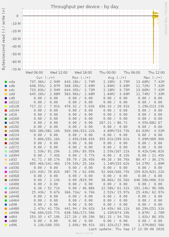Click the zd320 max value '14.27M/ 1.89M'
This screenshot has height=237, width=169.
pyautogui.click(x=150, y=164)
